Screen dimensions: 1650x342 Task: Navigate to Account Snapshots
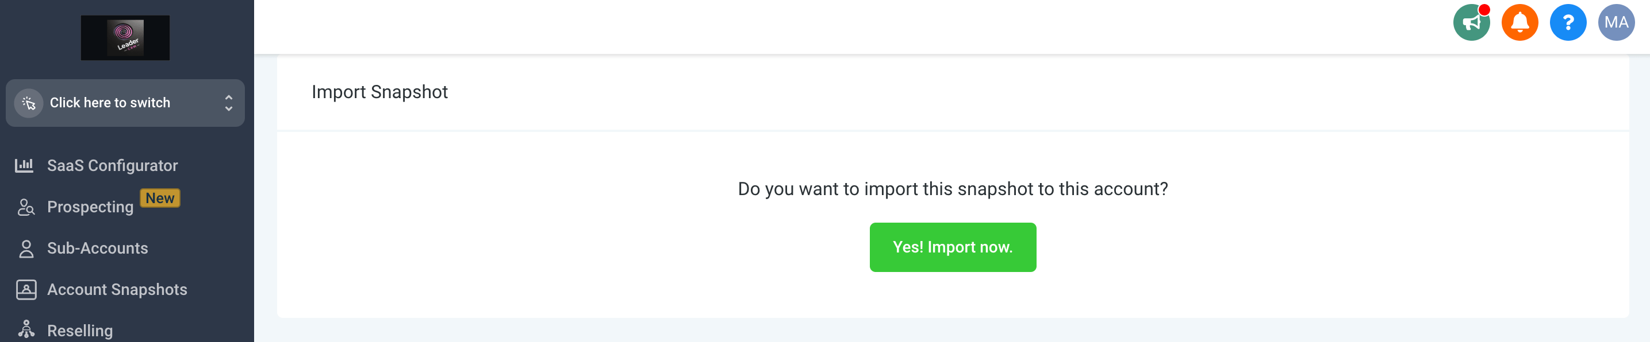[x=117, y=290]
